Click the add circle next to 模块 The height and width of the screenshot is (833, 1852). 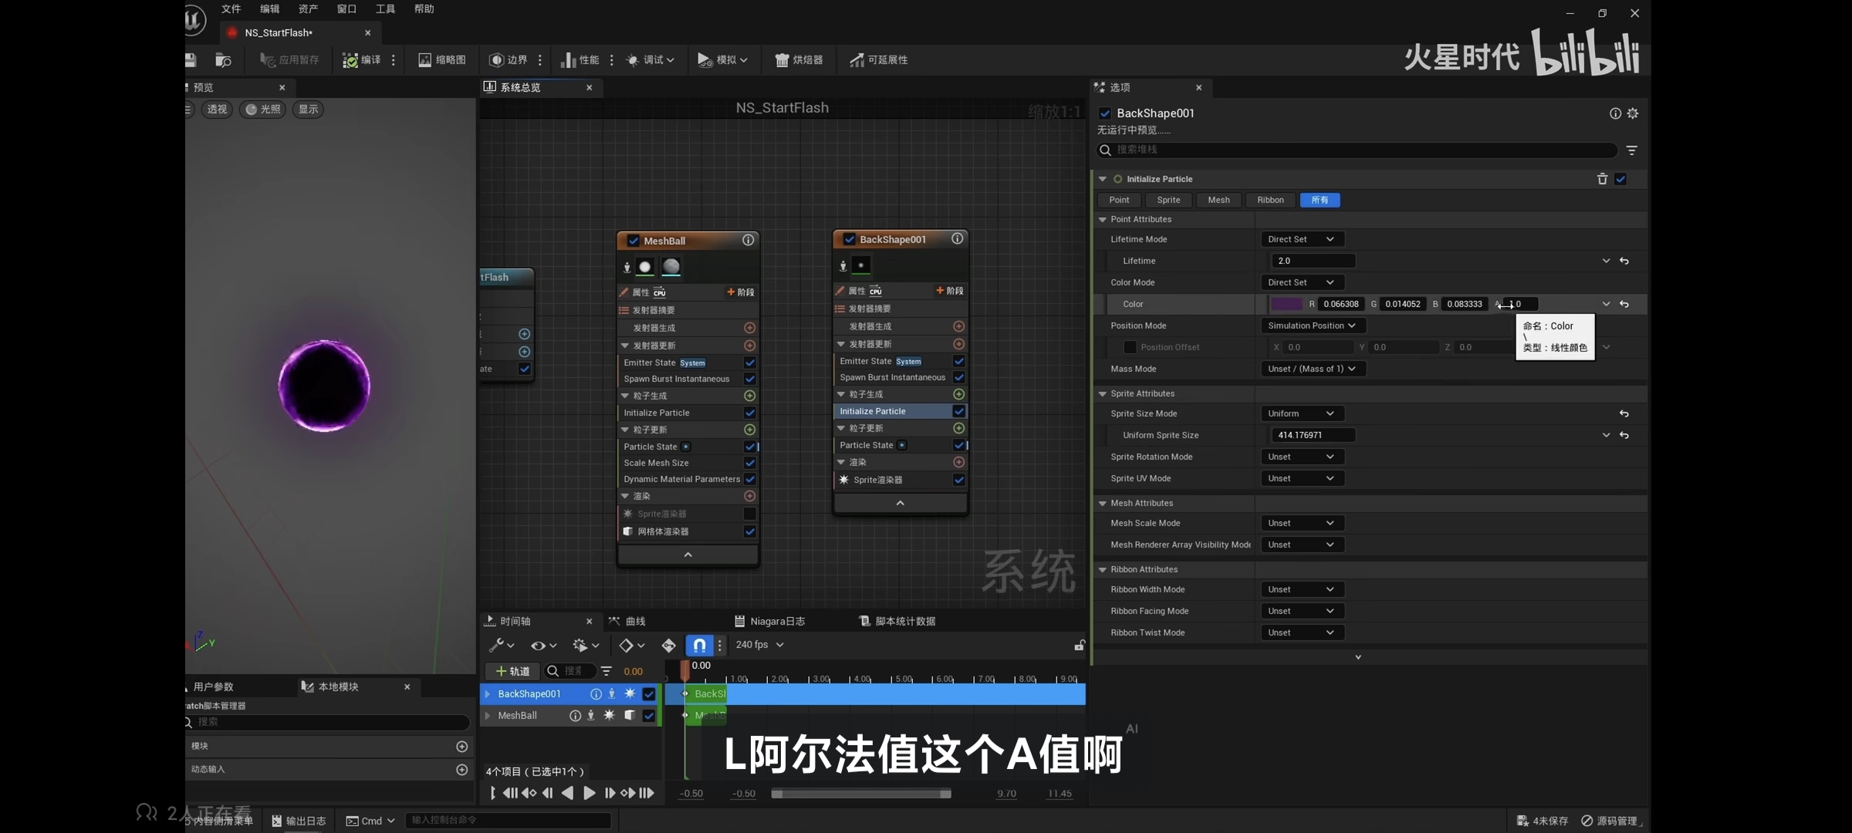tap(461, 746)
